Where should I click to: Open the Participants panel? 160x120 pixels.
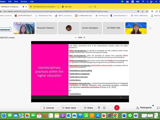click(x=144, y=108)
